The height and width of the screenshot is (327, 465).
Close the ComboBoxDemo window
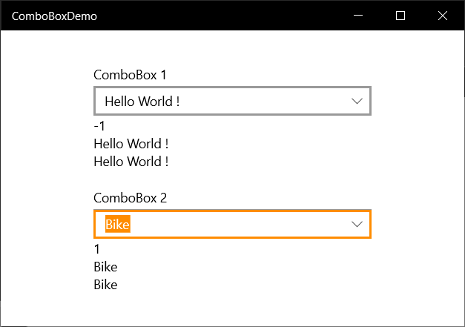[x=443, y=16]
